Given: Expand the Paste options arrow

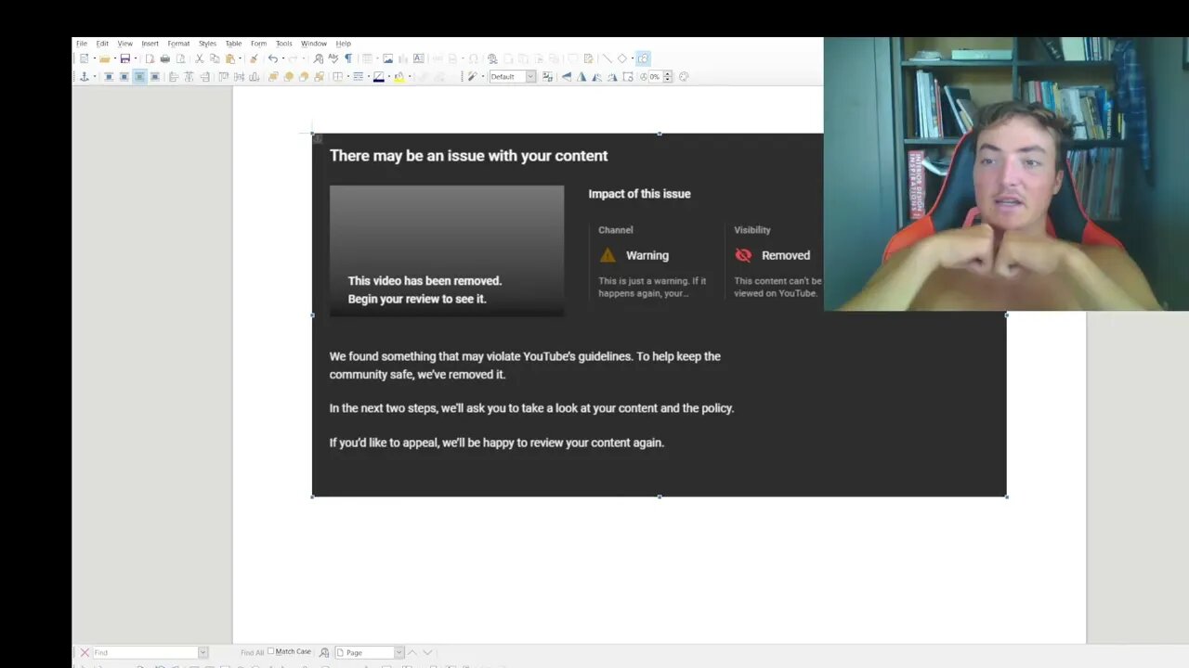Looking at the screenshot, I should click(x=239, y=58).
